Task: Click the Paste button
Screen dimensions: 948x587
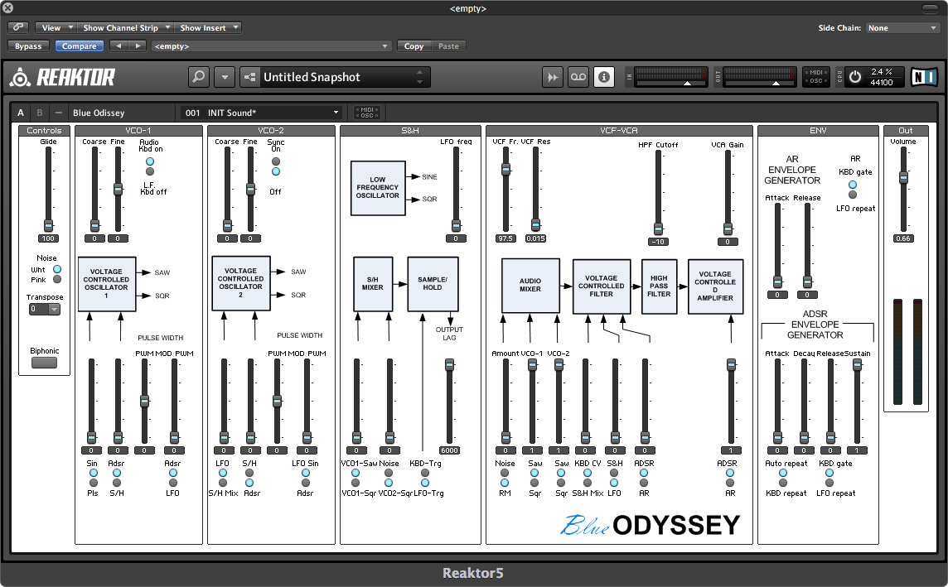Action: 448,46
